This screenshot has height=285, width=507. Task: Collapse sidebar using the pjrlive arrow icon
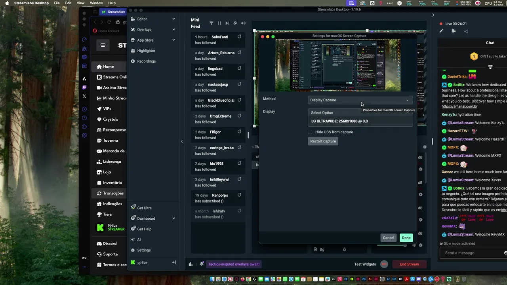(173, 262)
